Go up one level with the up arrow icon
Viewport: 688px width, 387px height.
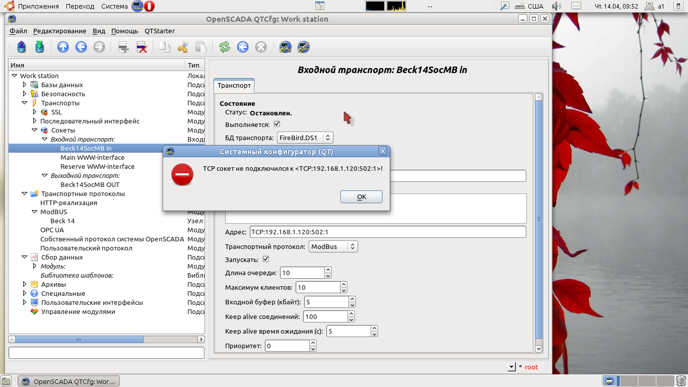pyautogui.click(x=63, y=47)
